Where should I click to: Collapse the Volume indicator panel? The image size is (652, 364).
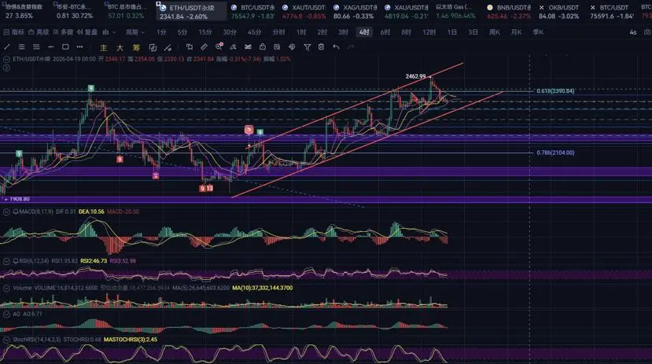click(6, 288)
